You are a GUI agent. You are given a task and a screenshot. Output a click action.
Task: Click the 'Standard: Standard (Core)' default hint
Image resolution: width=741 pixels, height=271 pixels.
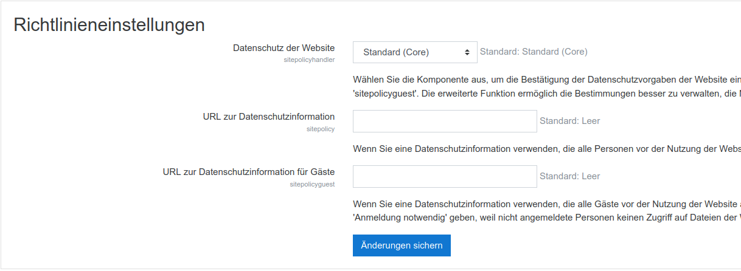[x=533, y=52]
